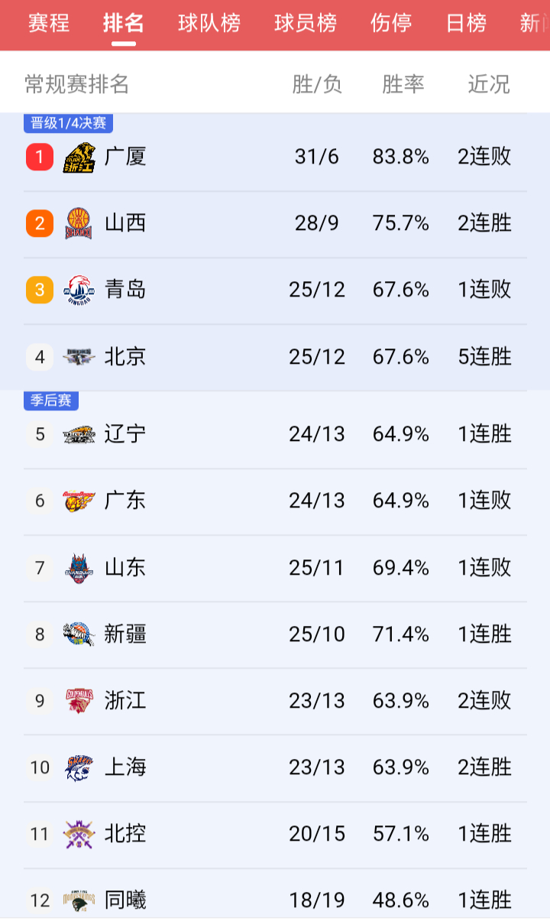This screenshot has width=550, height=921.
Task: Tap the 胜率 column header
Action: tap(403, 84)
